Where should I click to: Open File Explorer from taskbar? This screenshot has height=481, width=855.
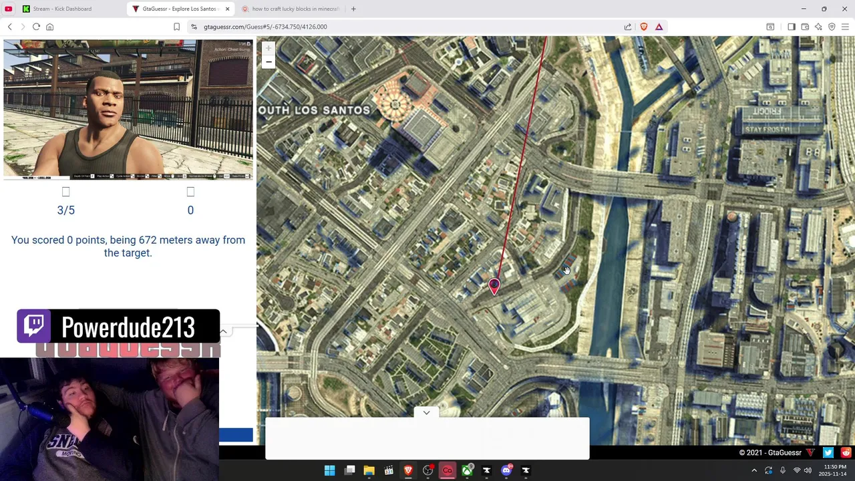coord(369,470)
